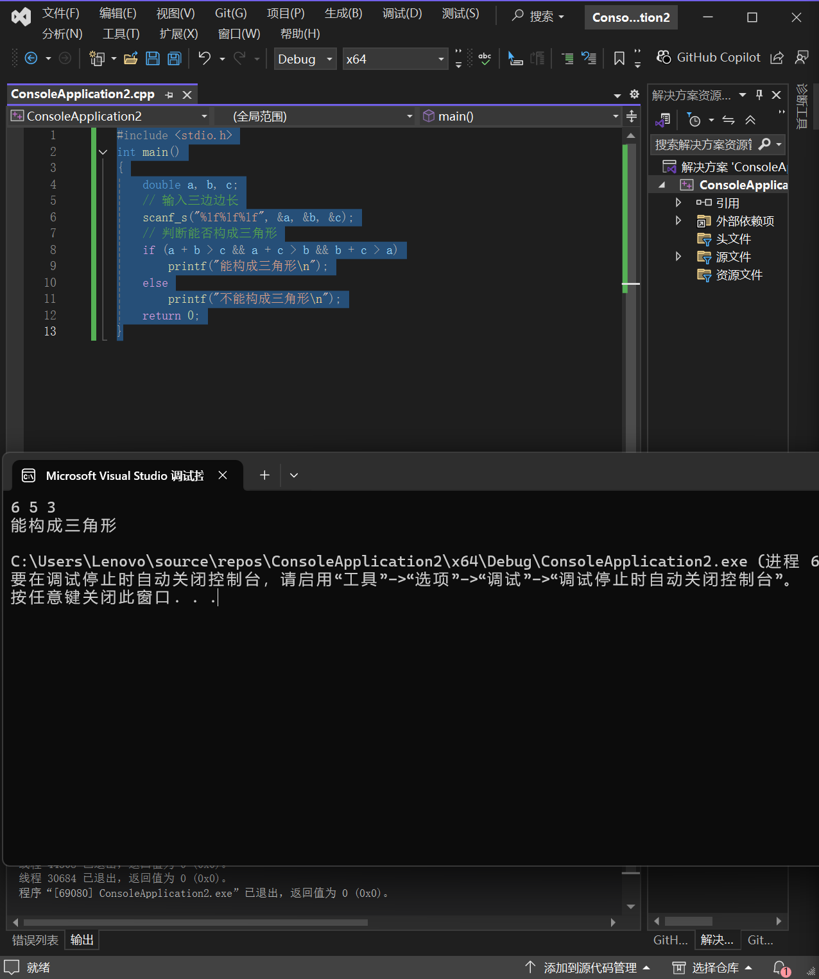The image size is (819, 979).
Task: Toggle a bookmark with the bookmark icon
Action: click(619, 58)
